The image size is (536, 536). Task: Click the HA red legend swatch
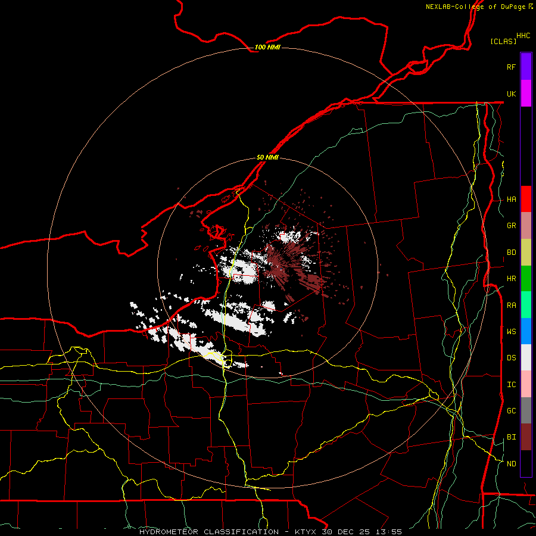(x=526, y=199)
